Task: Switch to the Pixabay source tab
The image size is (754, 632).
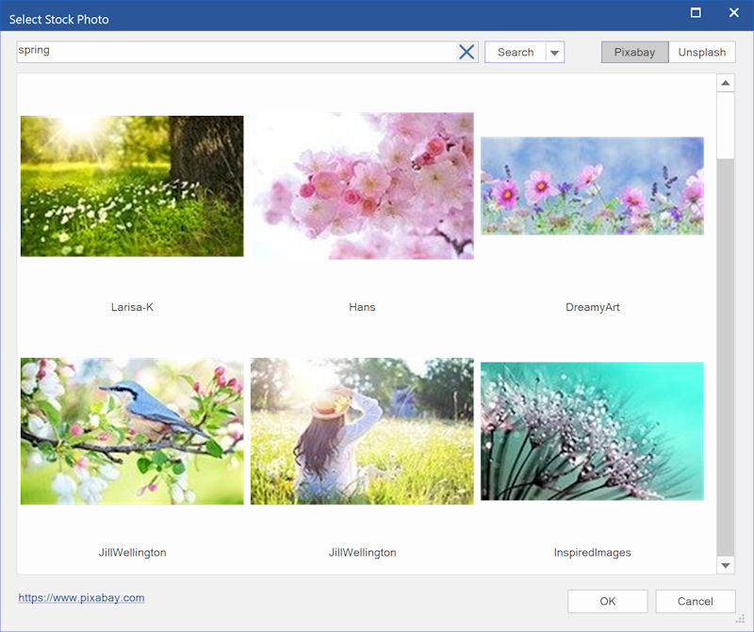Action: click(634, 53)
